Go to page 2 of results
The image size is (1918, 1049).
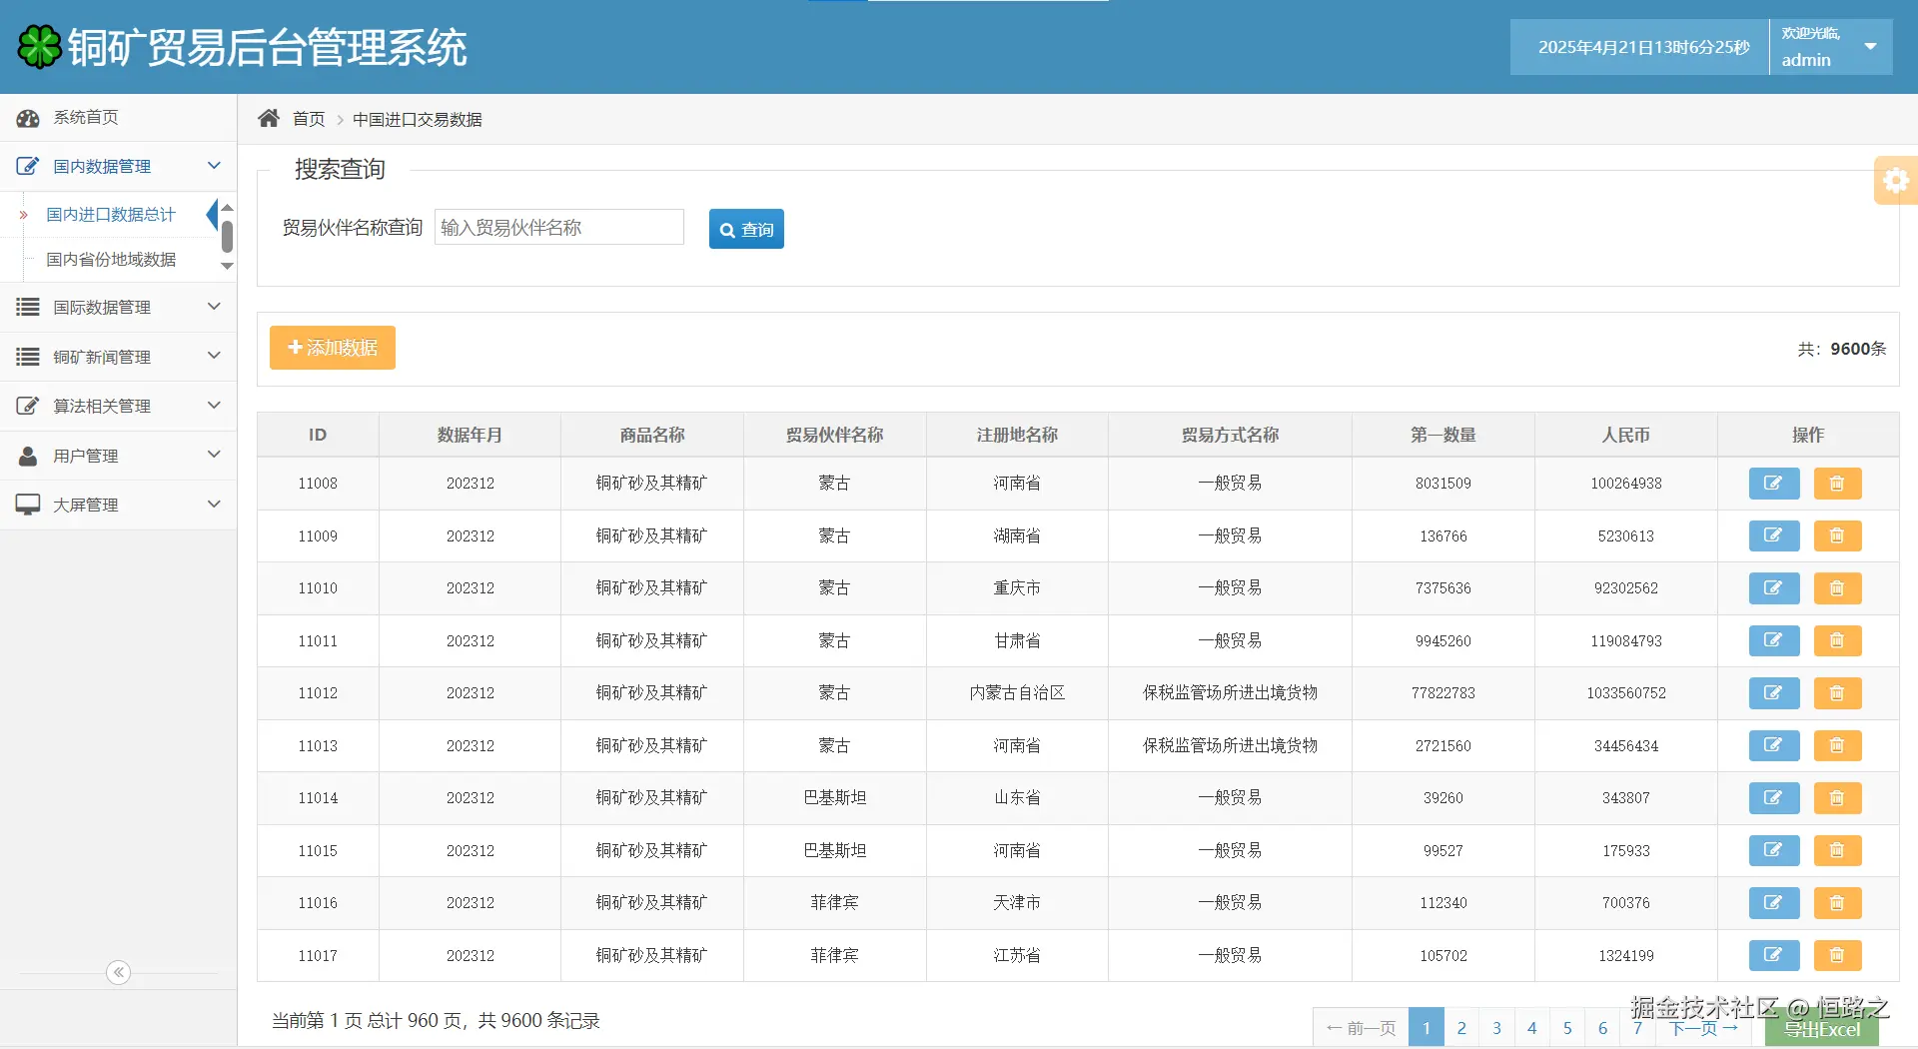1461,1028
